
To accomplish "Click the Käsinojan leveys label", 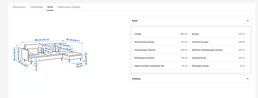I will 200,66.
